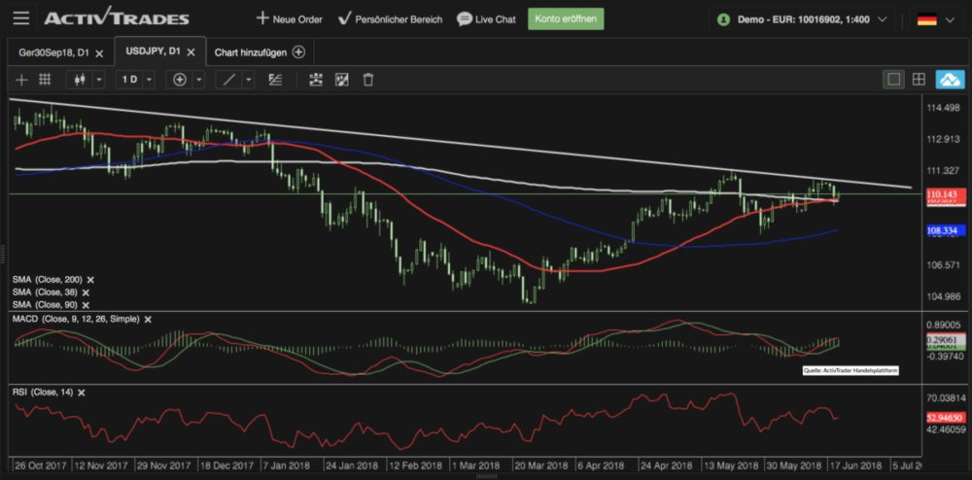
Task: Remove the SMA (Close, 38) indicator
Action: point(86,292)
